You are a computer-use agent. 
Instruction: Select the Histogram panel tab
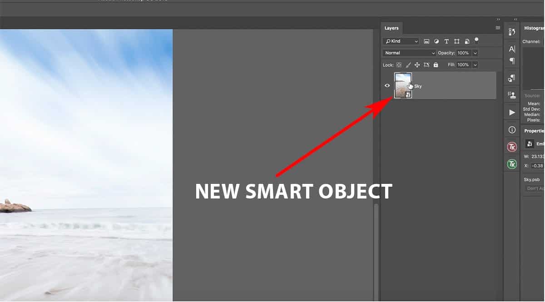click(x=534, y=28)
